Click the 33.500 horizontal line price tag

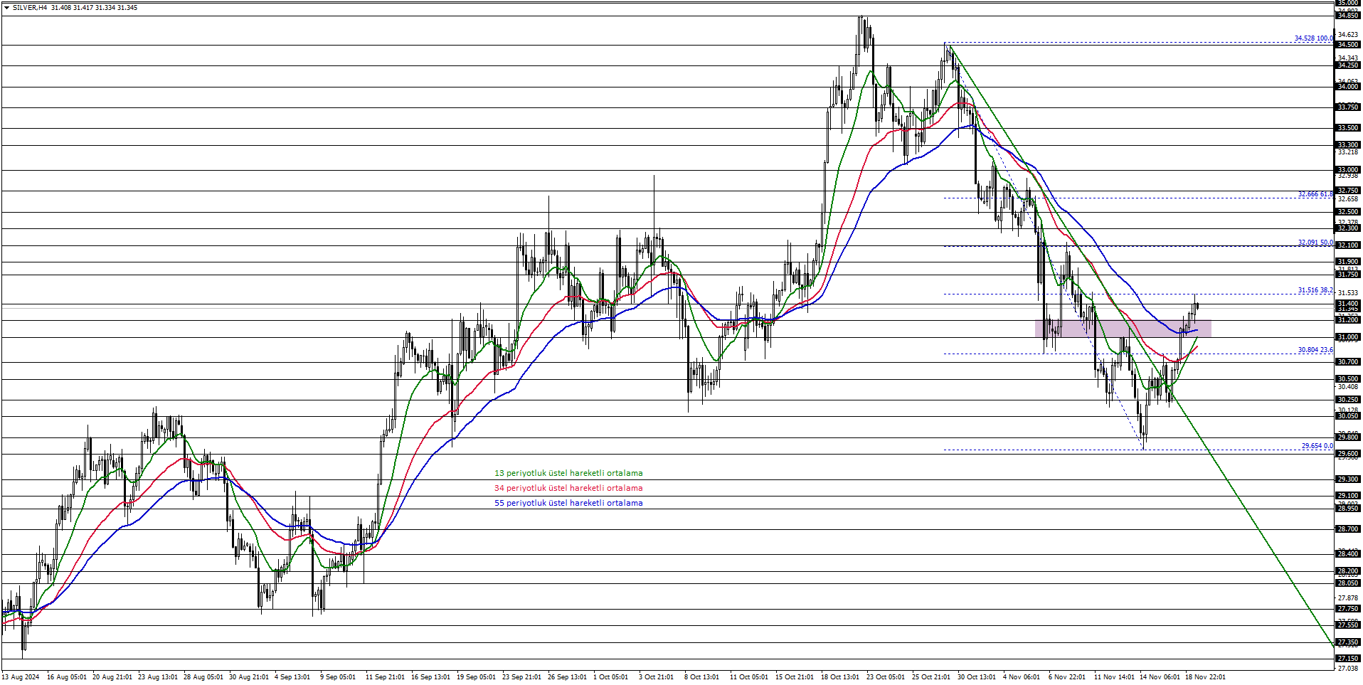pyautogui.click(x=1348, y=128)
